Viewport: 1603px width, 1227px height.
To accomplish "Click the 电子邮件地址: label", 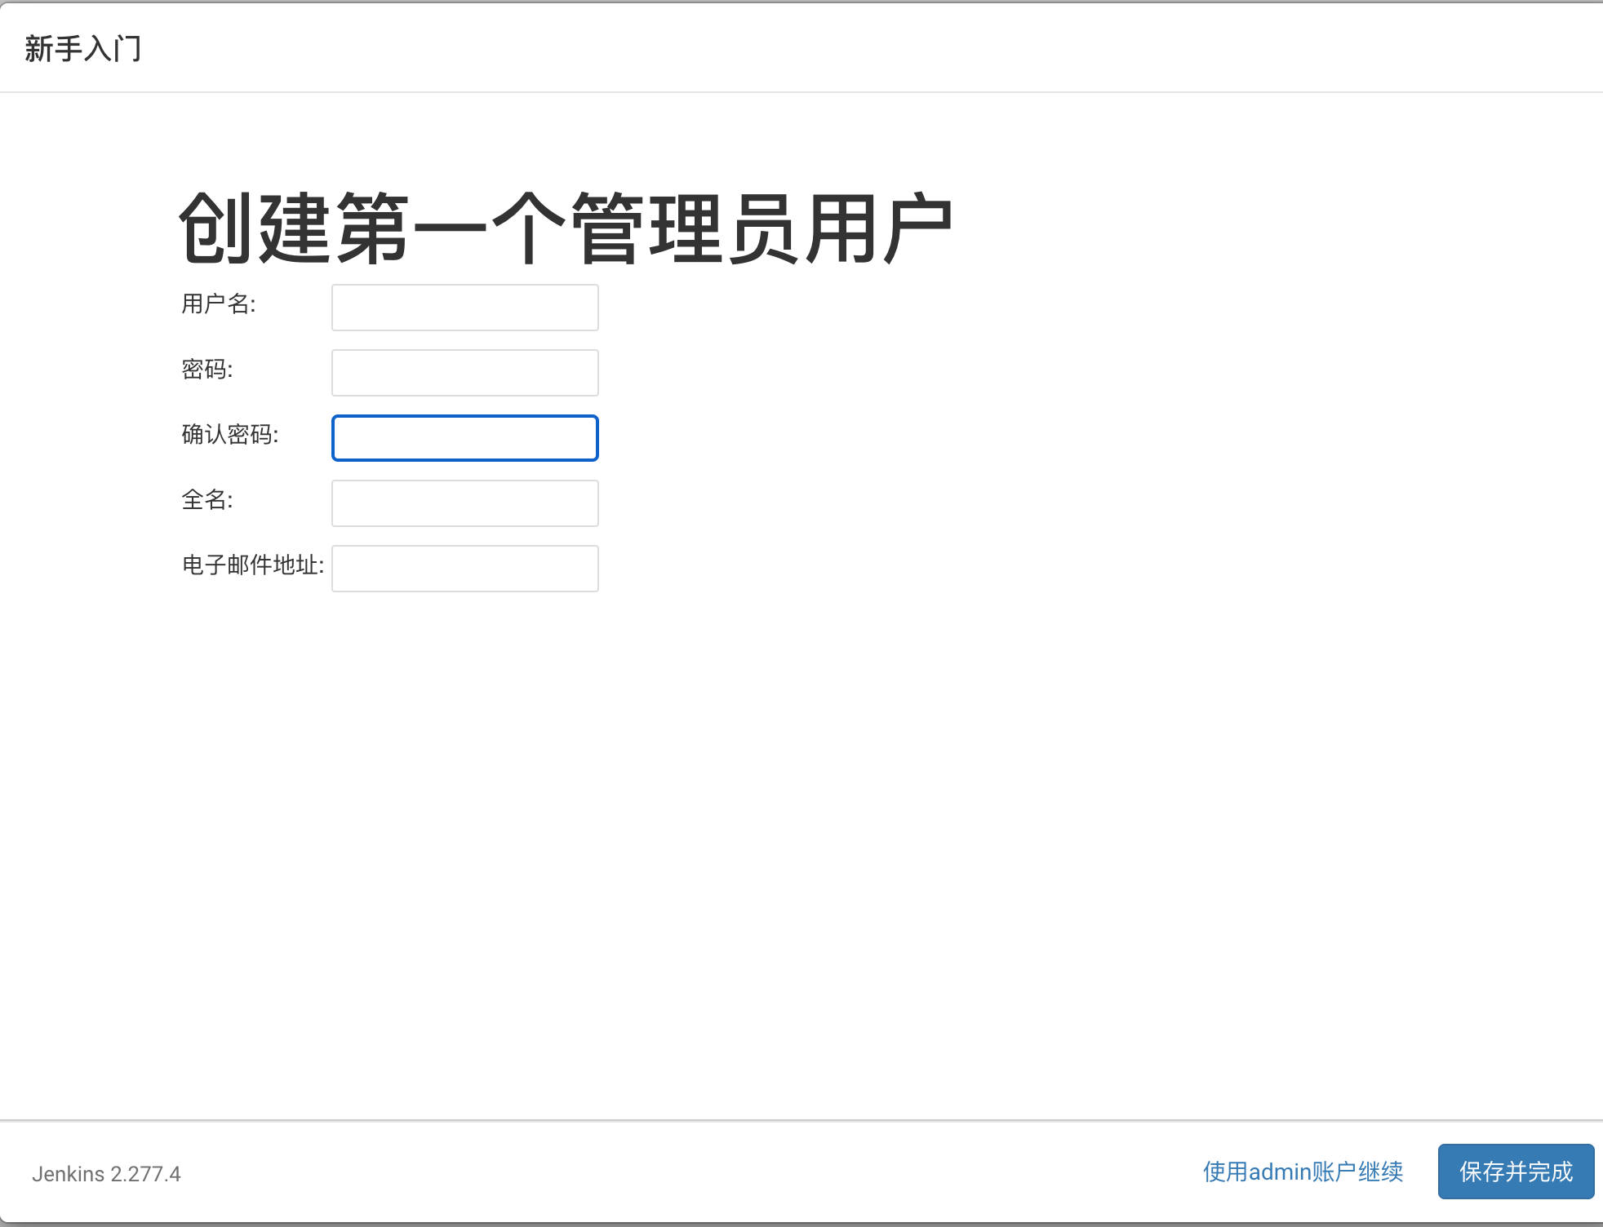I will pyautogui.click(x=253, y=565).
